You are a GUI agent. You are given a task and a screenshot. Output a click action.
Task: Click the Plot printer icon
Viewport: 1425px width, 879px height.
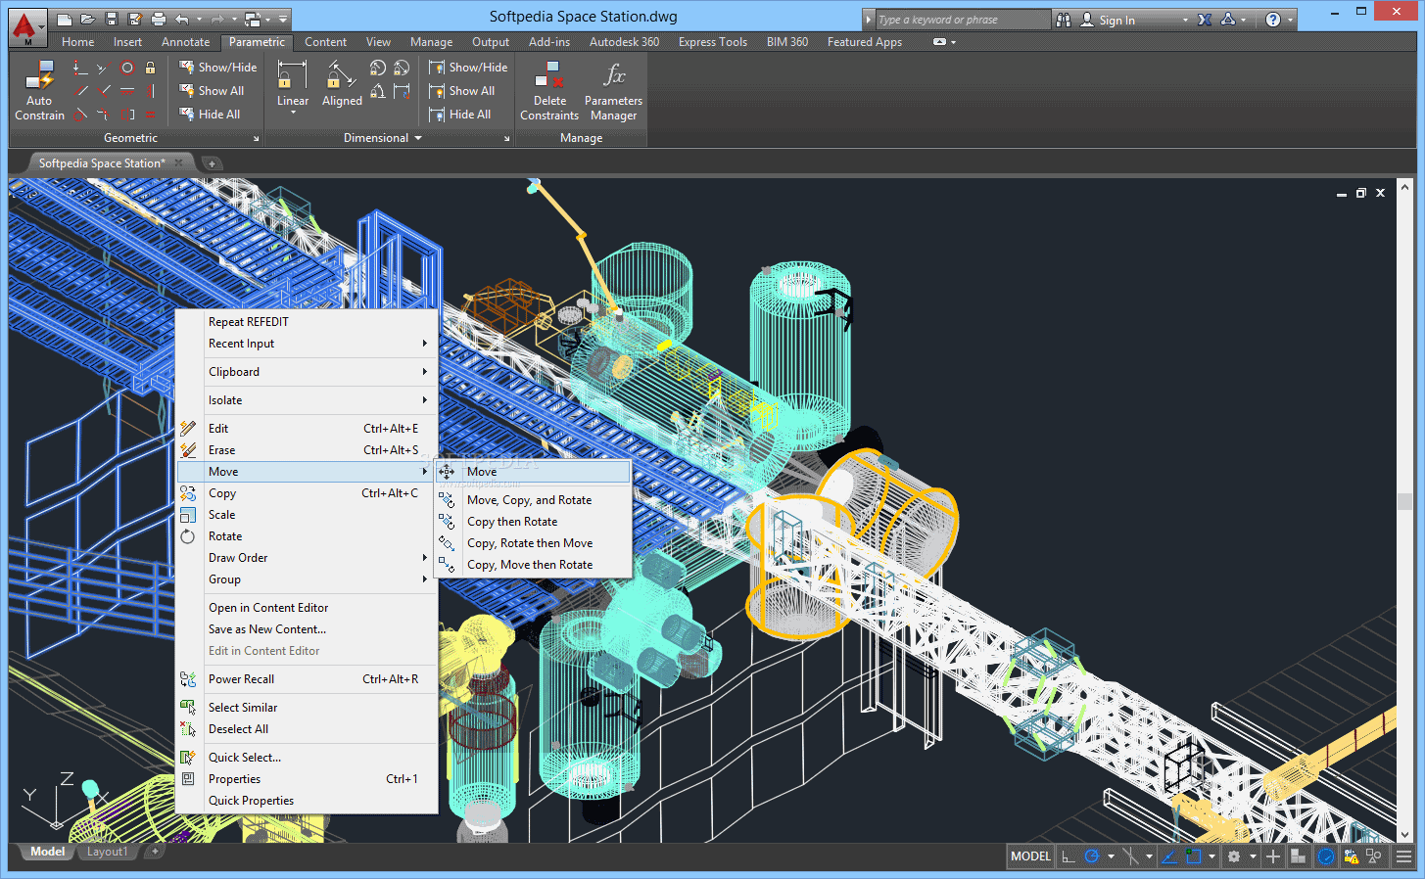pyautogui.click(x=159, y=20)
